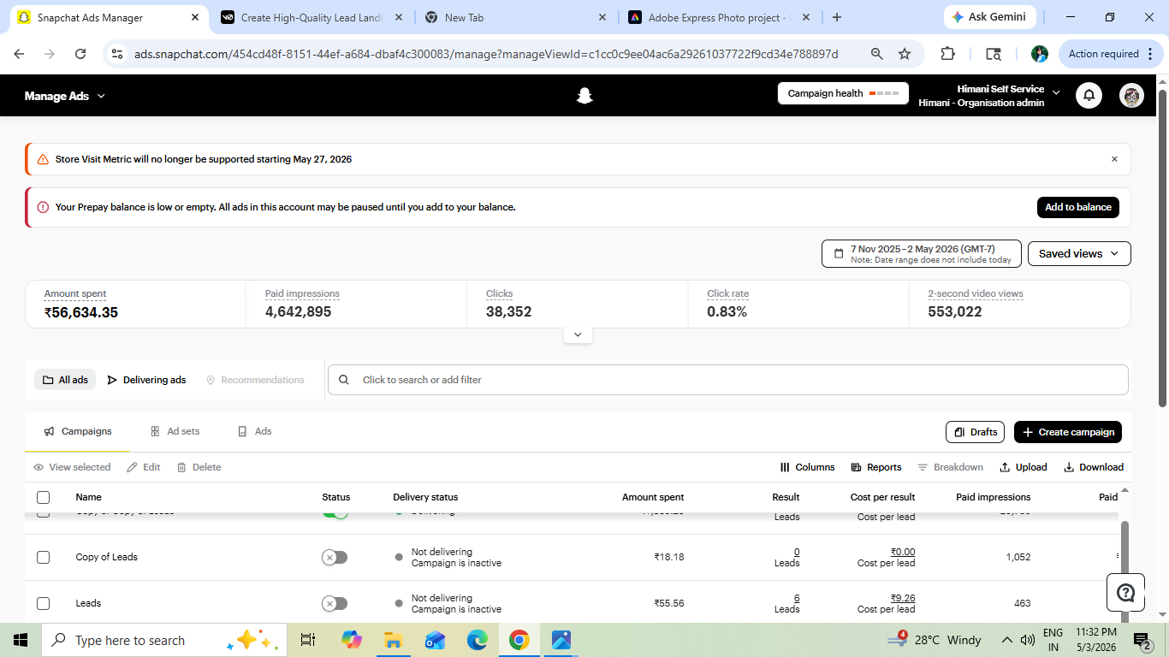1169x657 pixels.
Task: Open a new browser tab
Action: [x=836, y=17]
